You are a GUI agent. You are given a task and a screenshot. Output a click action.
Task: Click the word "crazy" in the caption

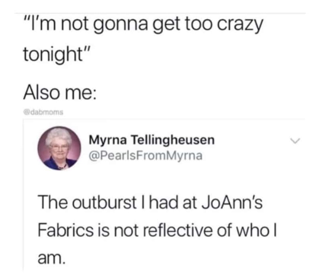[240, 25]
